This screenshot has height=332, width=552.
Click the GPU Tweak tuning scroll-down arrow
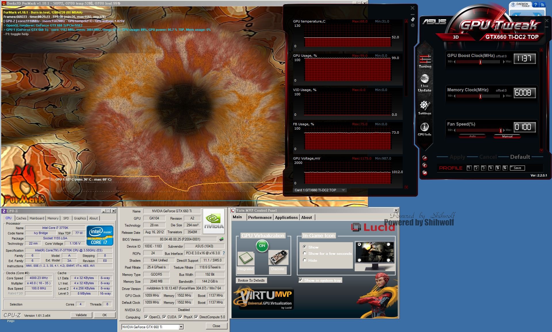coord(541,150)
